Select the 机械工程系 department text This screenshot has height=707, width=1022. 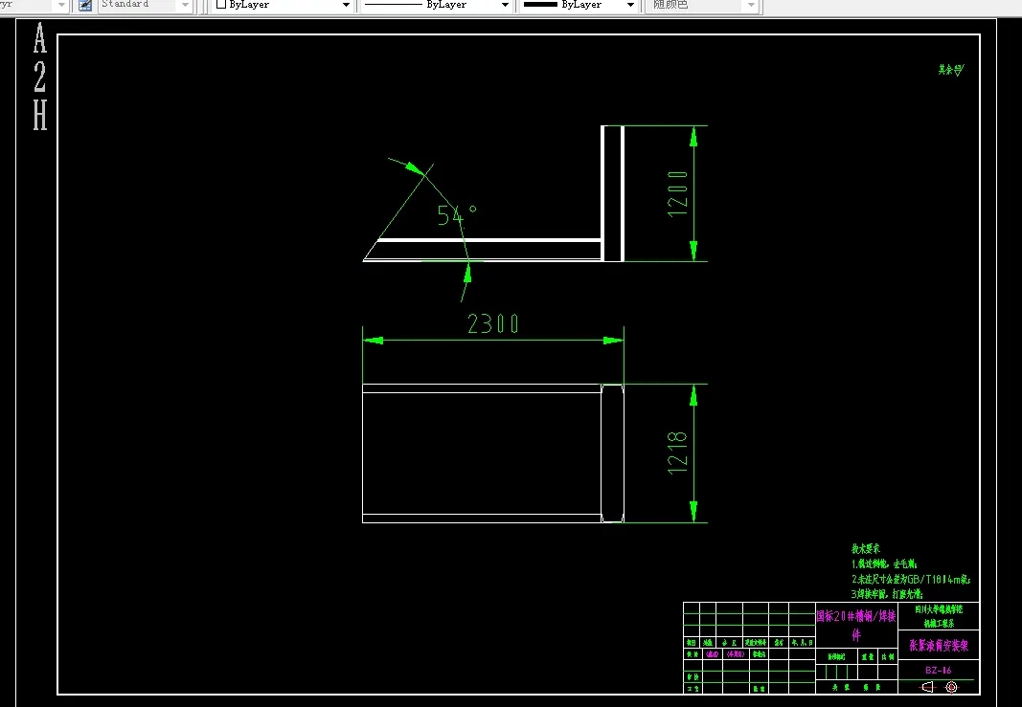(939, 623)
